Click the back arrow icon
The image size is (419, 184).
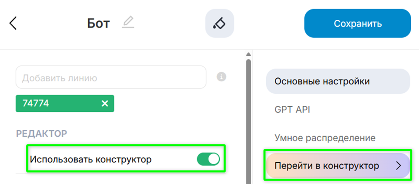tap(13, 23)
